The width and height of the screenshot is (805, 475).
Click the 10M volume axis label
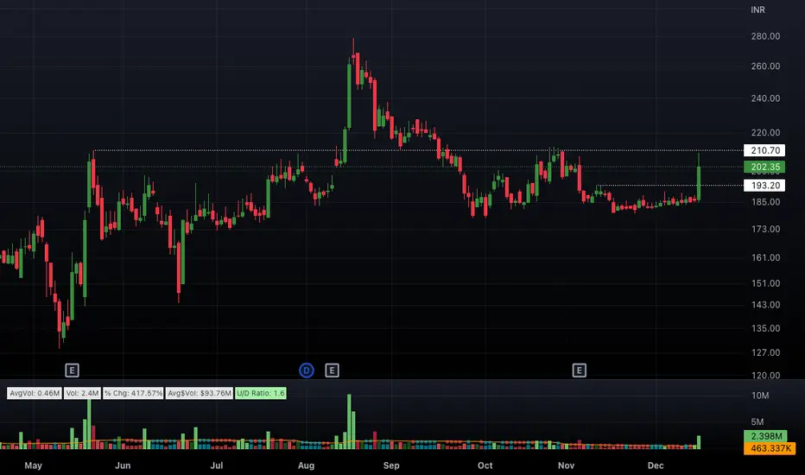coord(760,396)
